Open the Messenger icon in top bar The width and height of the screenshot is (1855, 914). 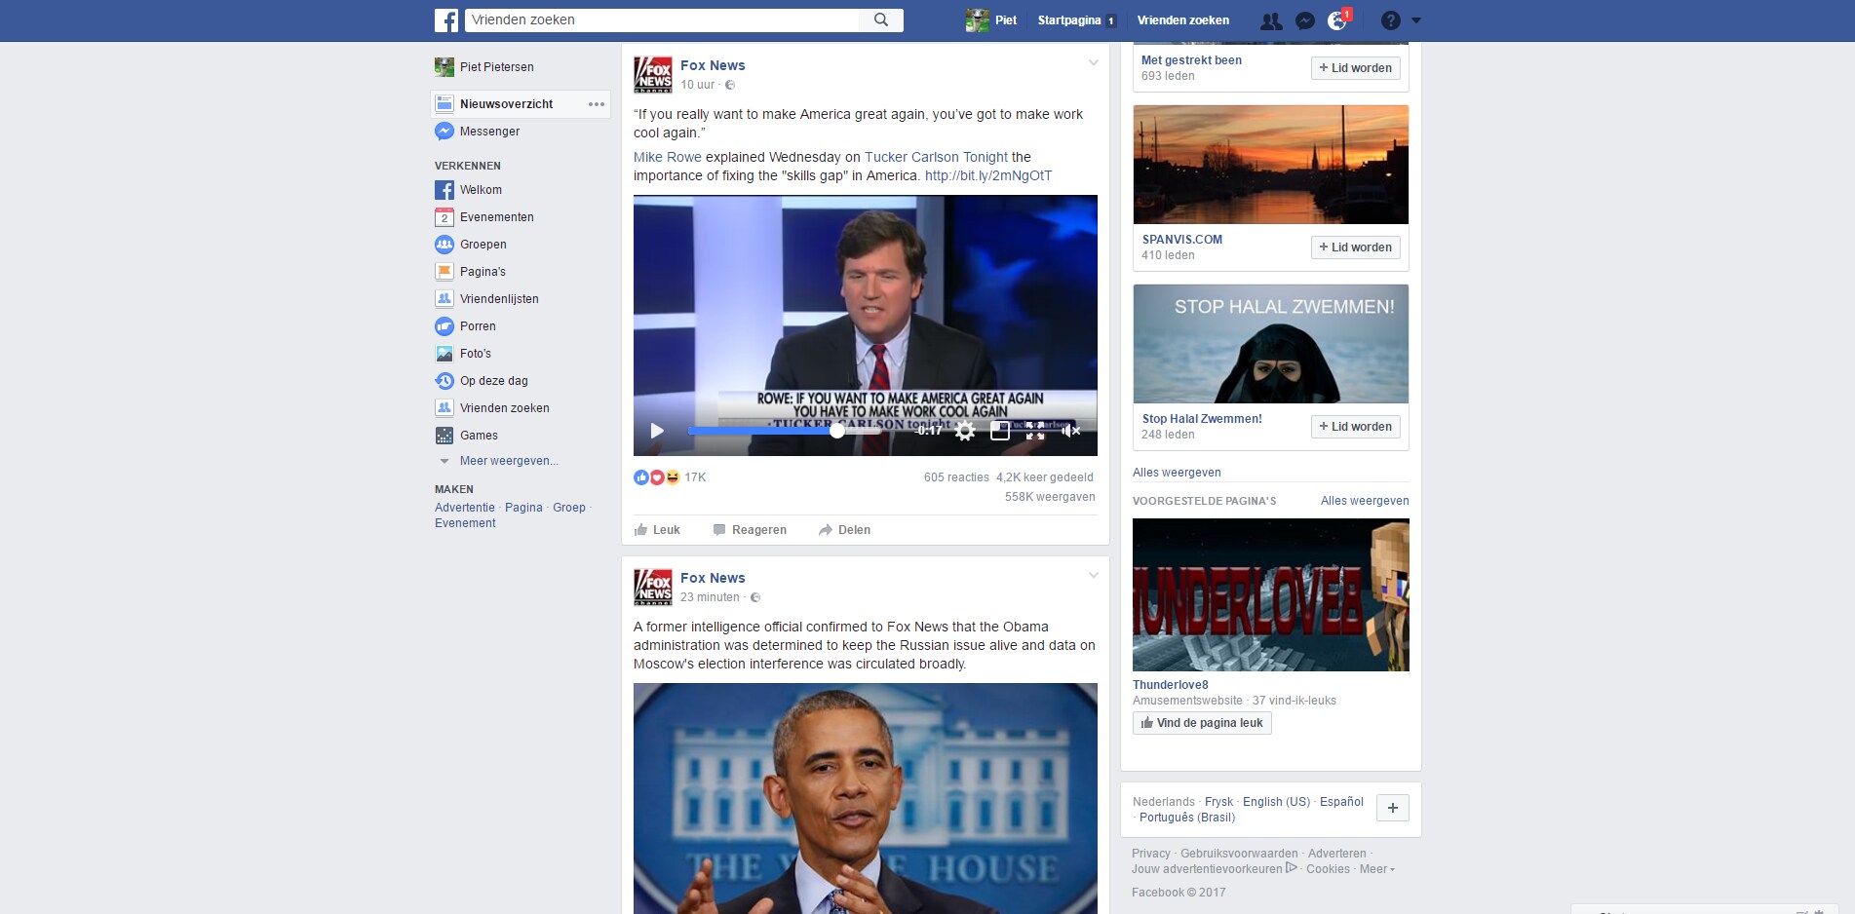point(1304,20)
